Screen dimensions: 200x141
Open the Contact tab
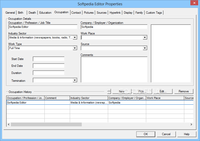[76, 13]
